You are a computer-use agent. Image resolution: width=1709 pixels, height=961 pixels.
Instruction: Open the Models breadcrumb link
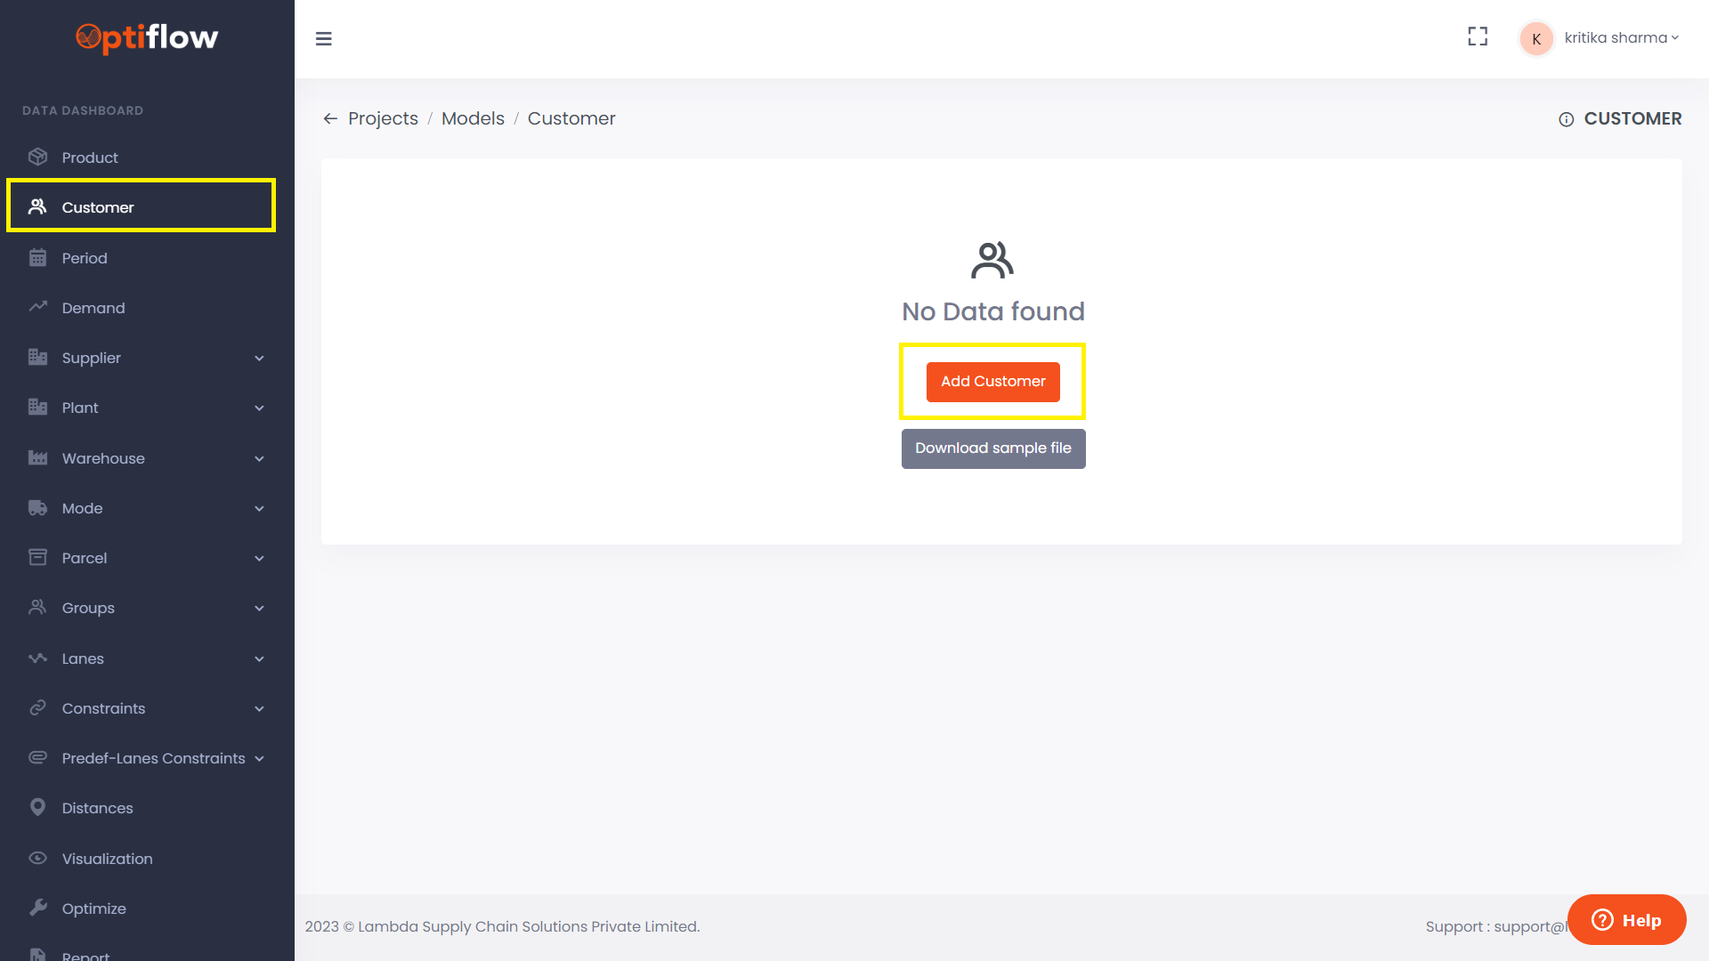click(473, 117)
